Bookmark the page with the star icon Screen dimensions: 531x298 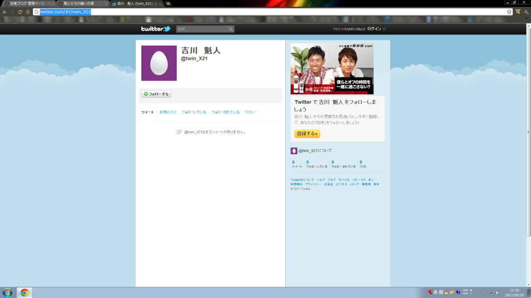click(x=509, y=12)
